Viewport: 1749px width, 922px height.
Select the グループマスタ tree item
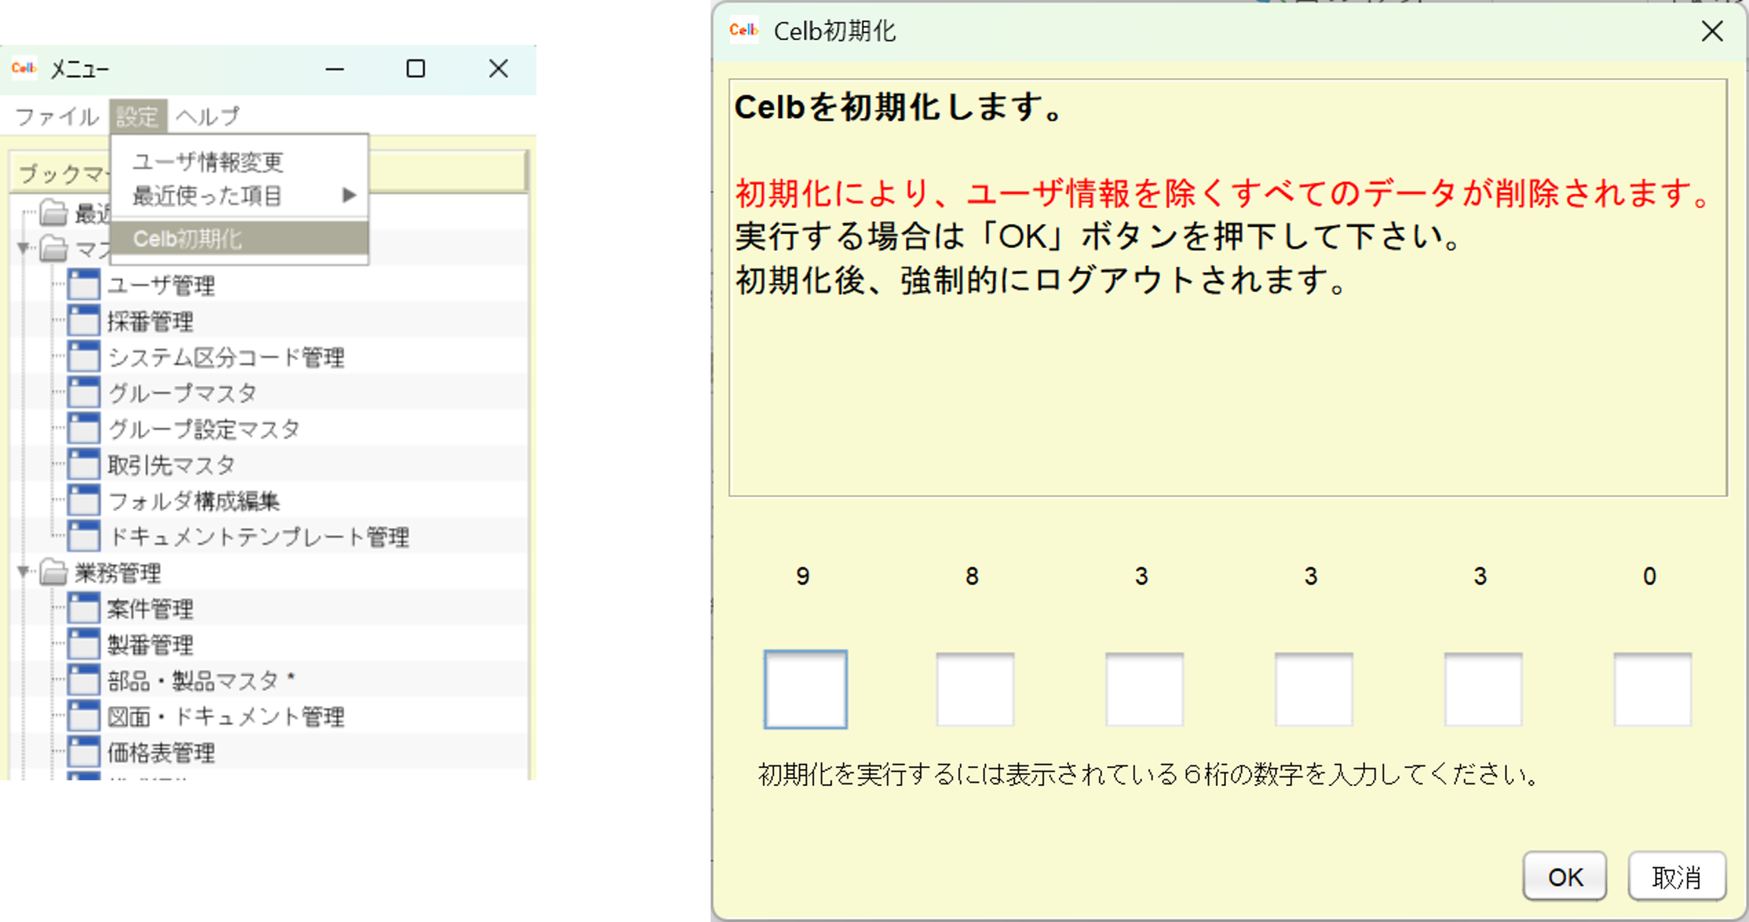[x=182, y=393]
